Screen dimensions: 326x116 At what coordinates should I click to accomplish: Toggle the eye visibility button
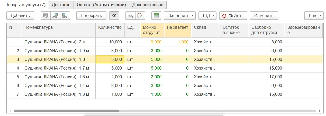(x=114, y=15)
